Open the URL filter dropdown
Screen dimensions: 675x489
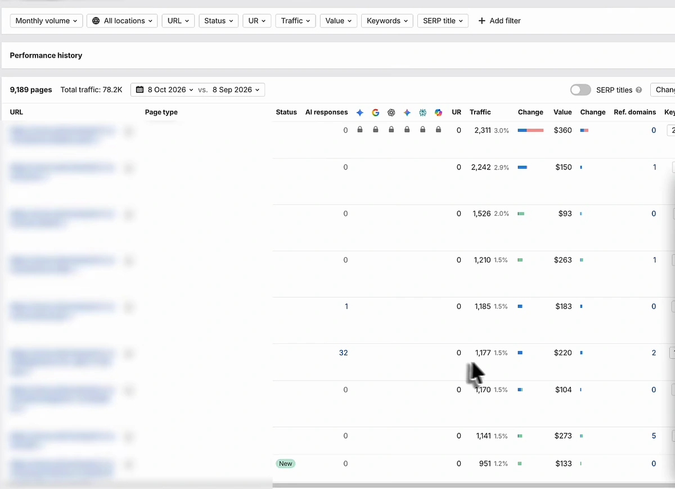178,21
